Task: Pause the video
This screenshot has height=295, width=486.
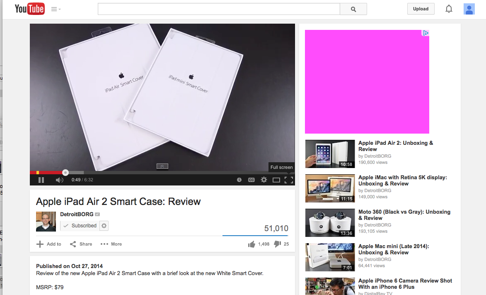Action: (x=41, y=180)
